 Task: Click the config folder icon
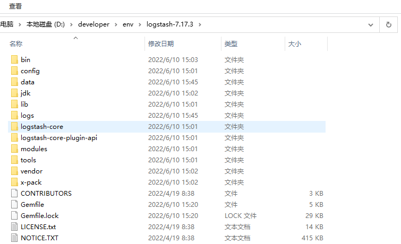pyautogui.click(x=14, y=71)
